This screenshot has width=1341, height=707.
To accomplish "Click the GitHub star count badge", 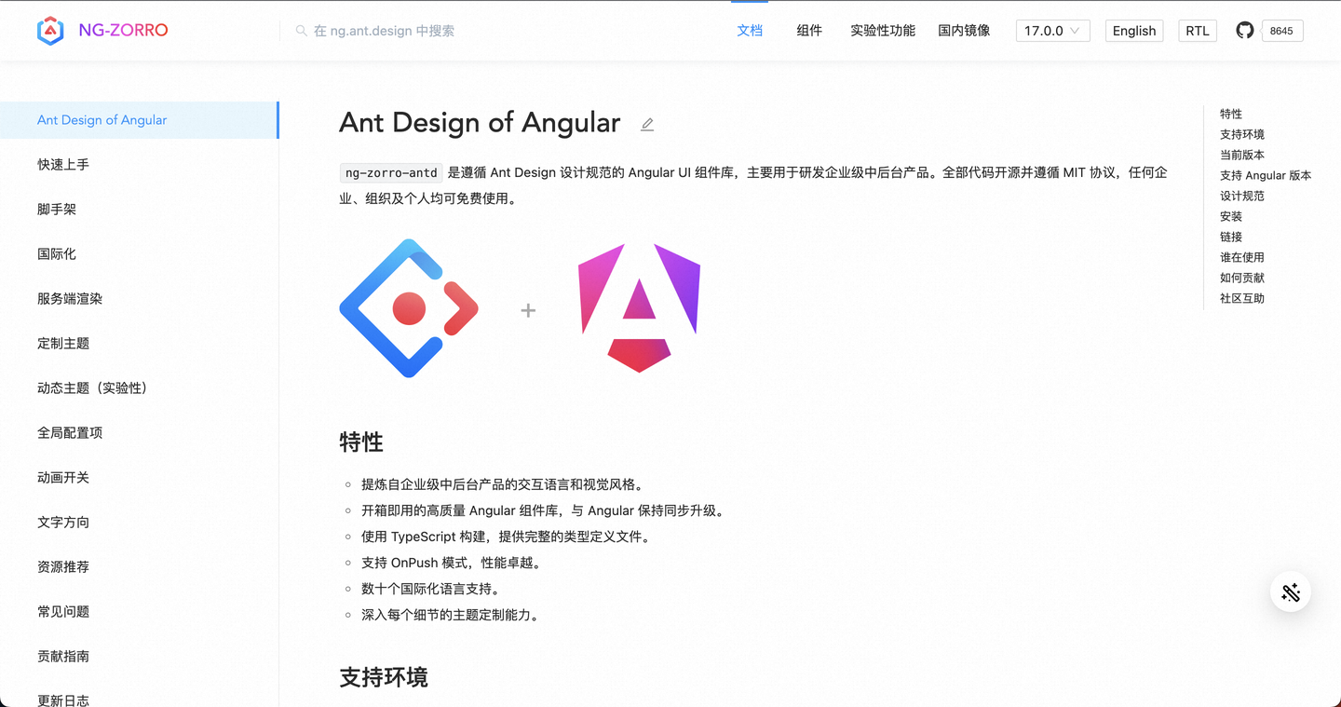I will [x=1281, y=30].
